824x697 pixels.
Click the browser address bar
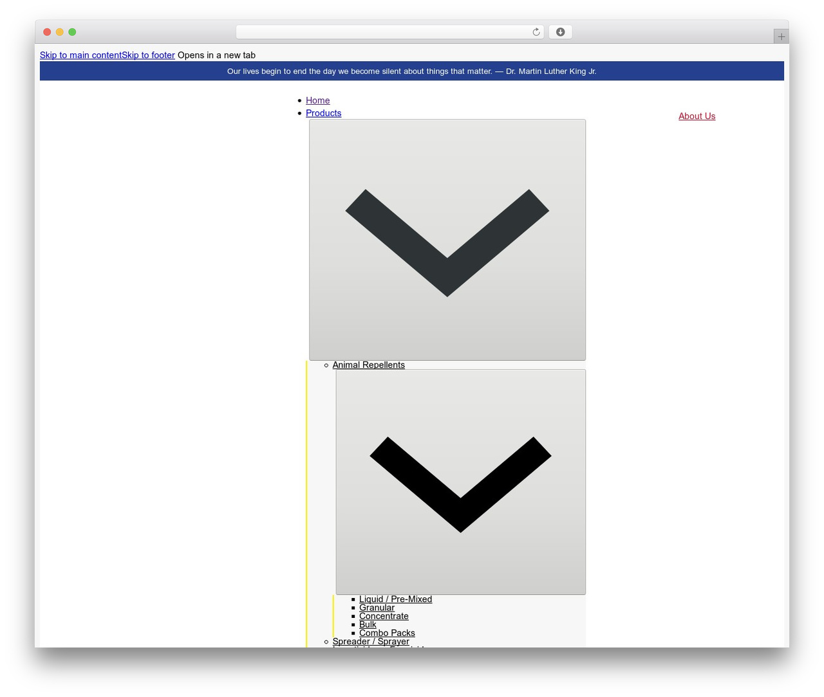click(389, 32)
